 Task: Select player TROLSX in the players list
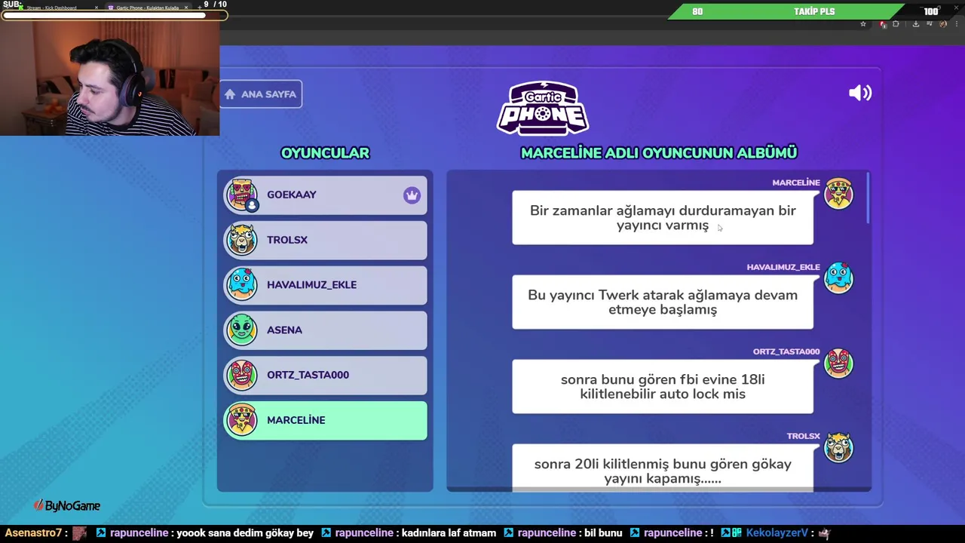point(325,240)
